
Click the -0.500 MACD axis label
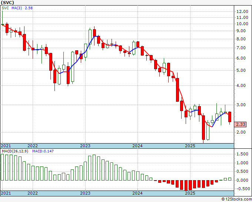coord(242,189)
